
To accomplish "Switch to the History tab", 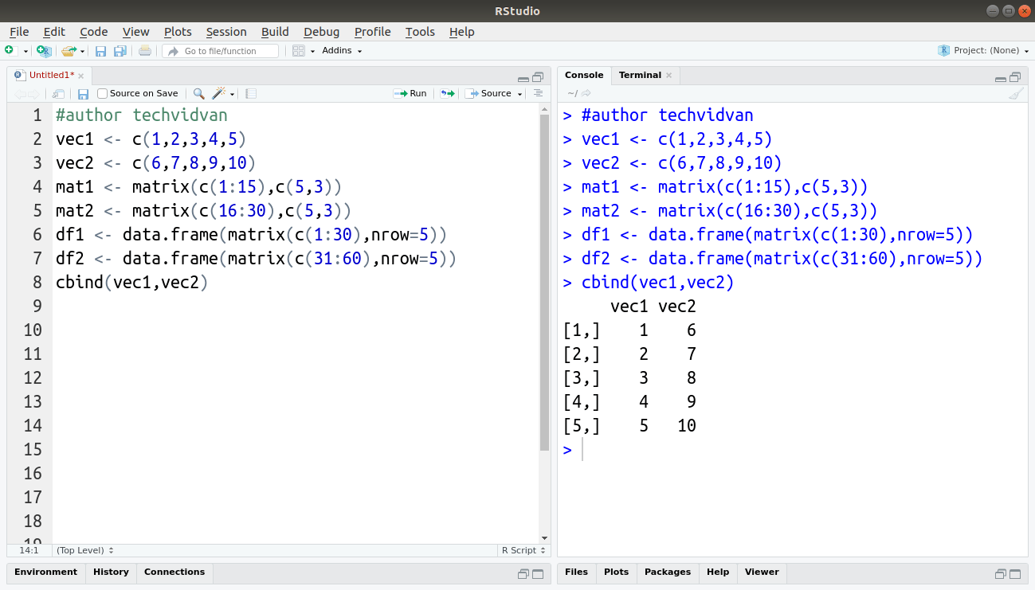I will pos(111,572).
